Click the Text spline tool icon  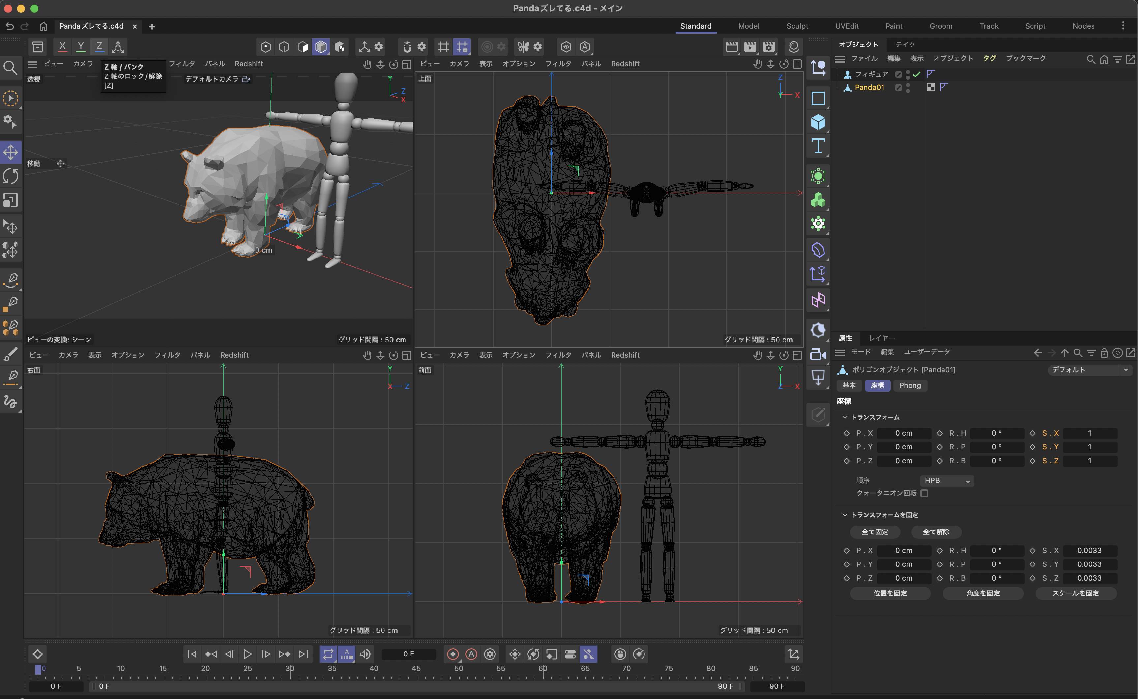point(818,146)
